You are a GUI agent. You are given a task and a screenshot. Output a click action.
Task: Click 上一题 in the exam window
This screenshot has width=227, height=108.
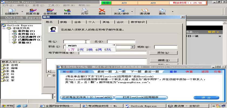tap(120, 72)
